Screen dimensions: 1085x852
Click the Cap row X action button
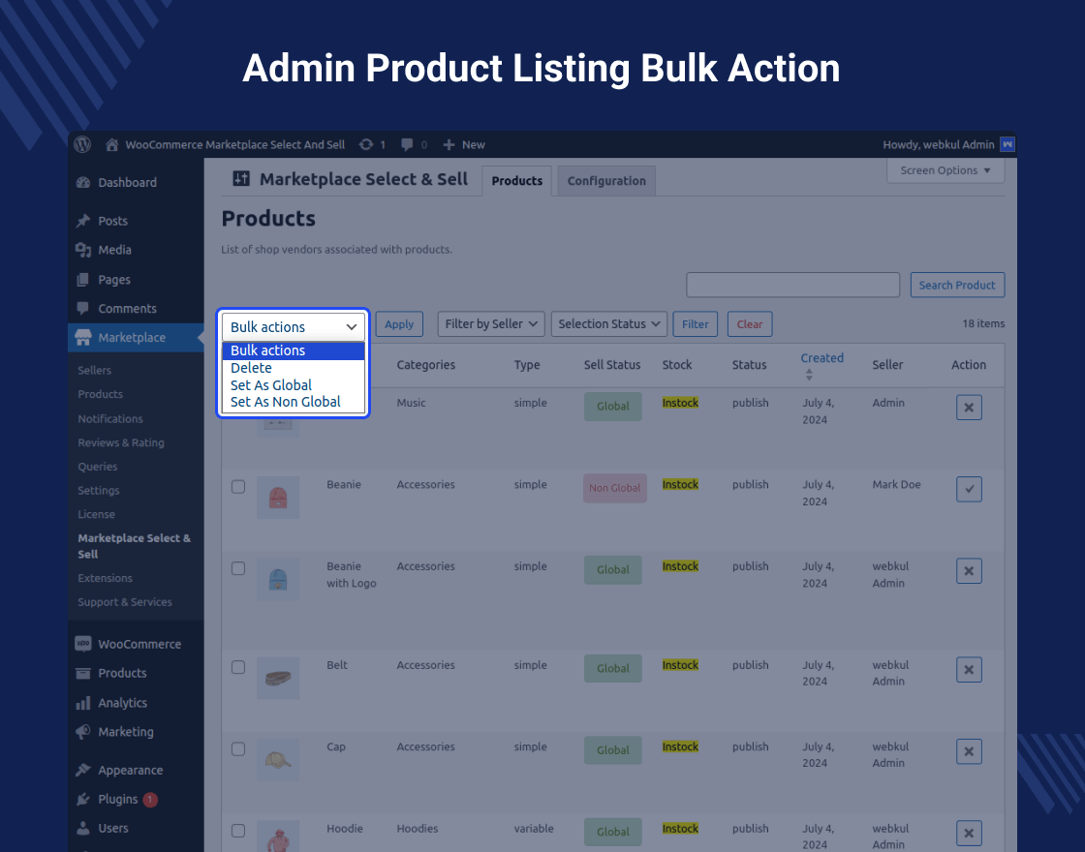tap(969, 751)
